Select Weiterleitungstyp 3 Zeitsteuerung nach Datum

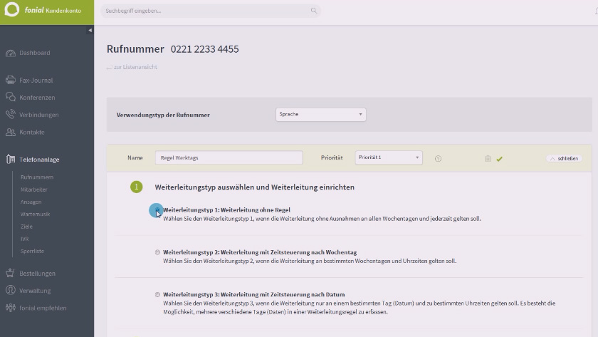click(157, 295)
